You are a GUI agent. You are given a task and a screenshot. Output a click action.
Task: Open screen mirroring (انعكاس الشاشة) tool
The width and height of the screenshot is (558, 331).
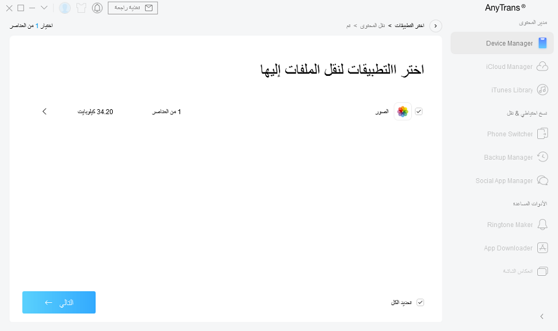[525, 271]
